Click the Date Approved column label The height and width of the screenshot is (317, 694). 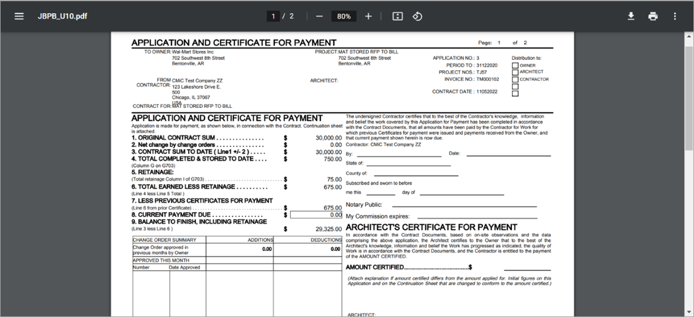pyautogui.click(x=186, y=267)
